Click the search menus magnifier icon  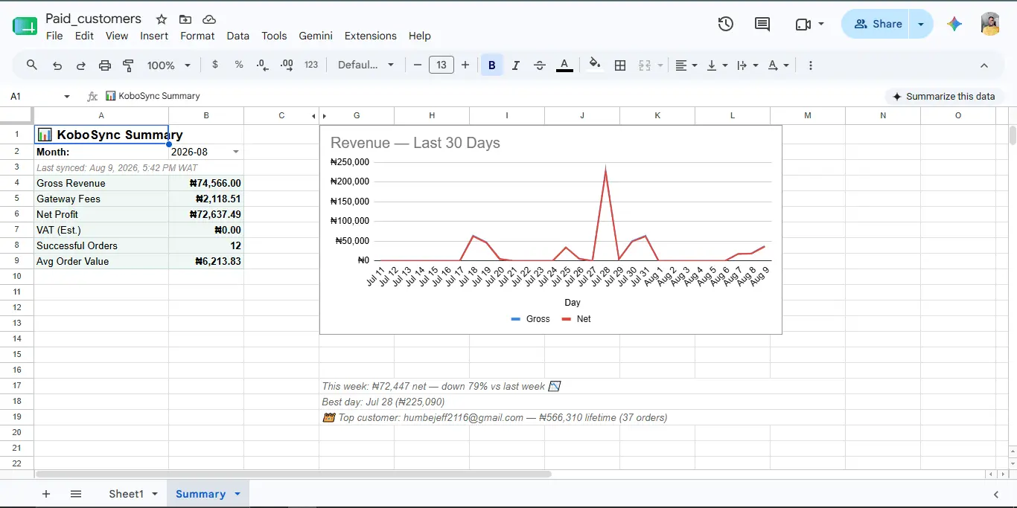[32, 65]
